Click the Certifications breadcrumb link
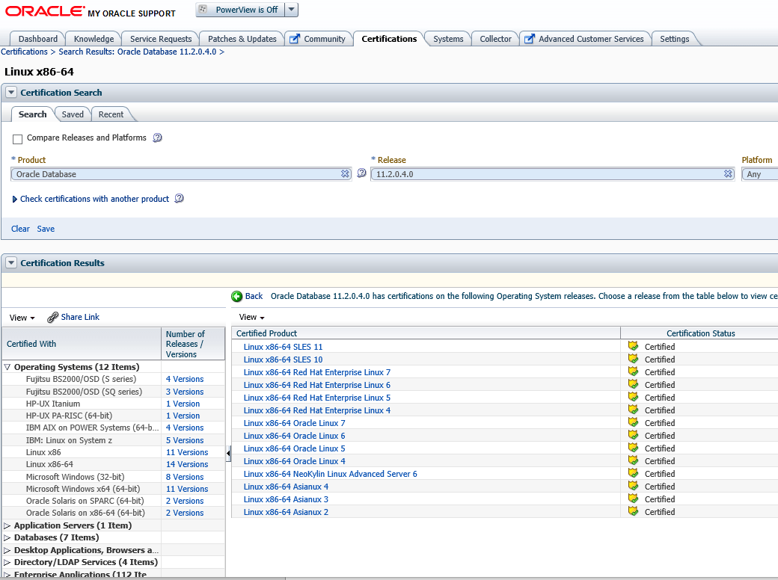The image size is (778, 580). 24,52
